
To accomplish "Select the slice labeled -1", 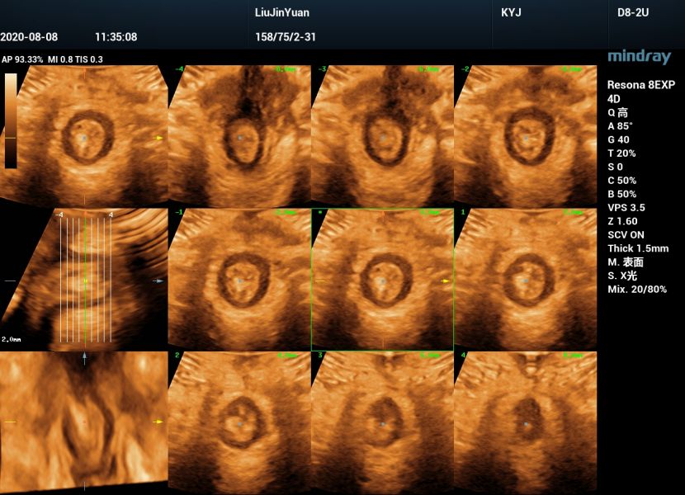I will coord(239,279).
